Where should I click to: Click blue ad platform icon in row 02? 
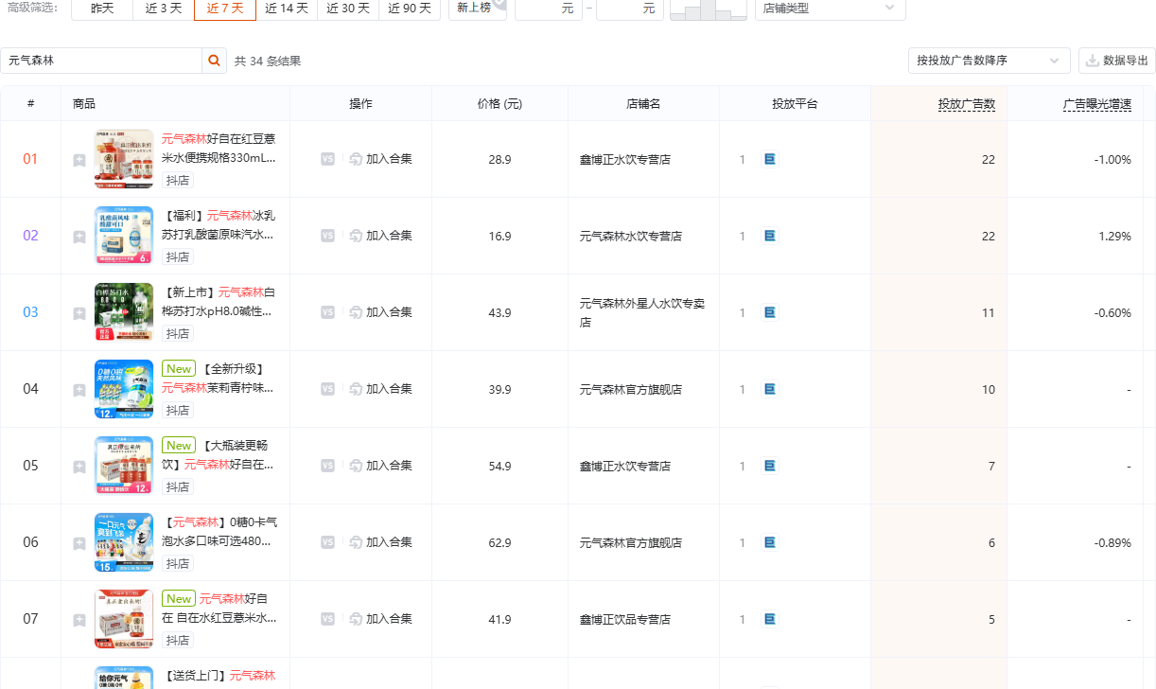pos(770,236)
